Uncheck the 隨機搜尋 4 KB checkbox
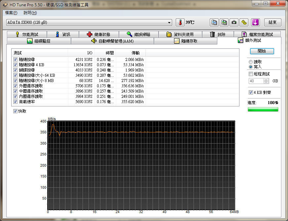Image resolution: width=288 pixels, height=221 pixels. point(15,65)
